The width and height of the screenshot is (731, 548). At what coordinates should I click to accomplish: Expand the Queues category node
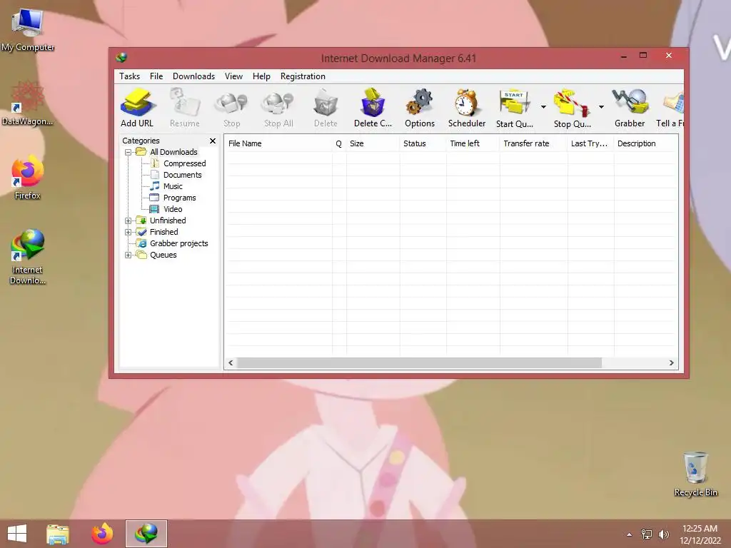[128, 255]
